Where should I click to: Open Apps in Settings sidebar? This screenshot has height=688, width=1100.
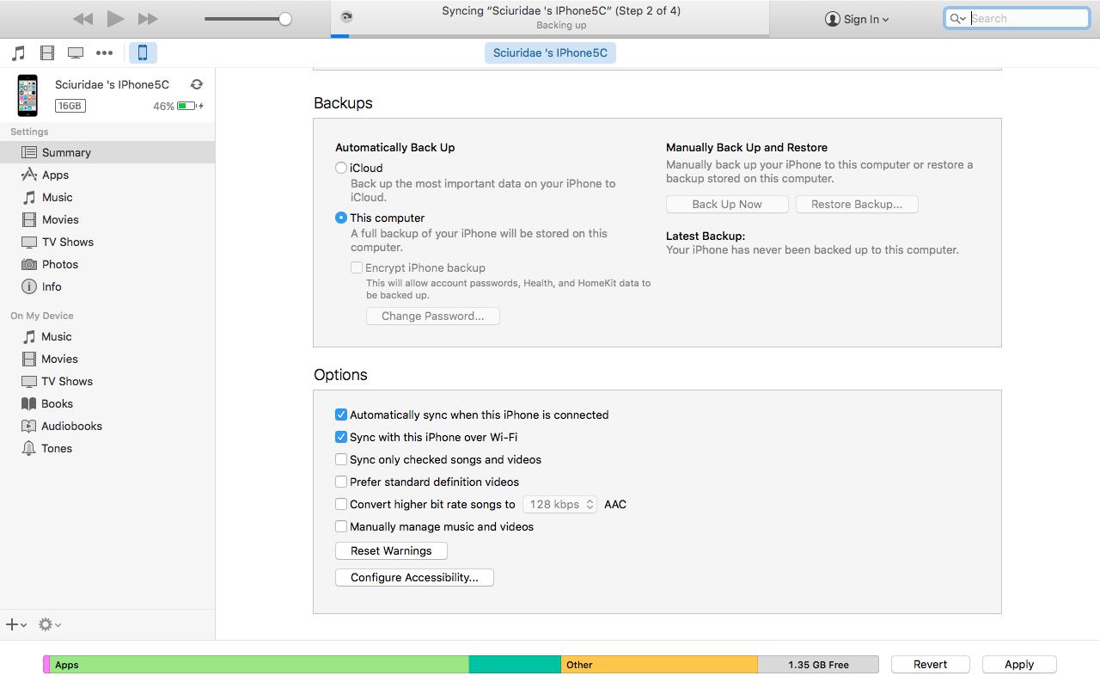point(107,175)
